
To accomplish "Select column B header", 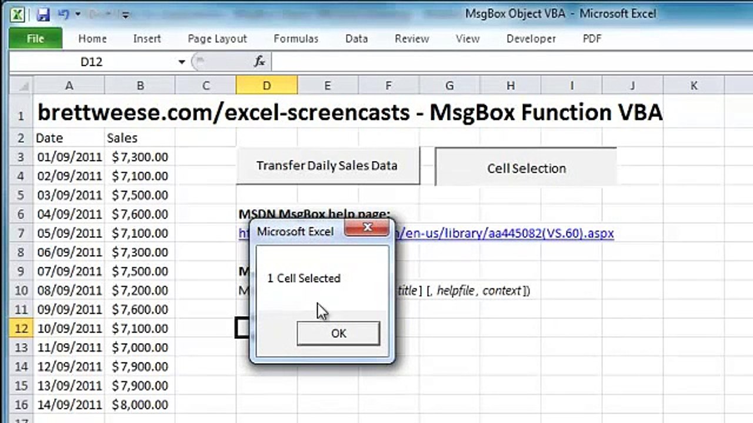I will pos(140,86).
